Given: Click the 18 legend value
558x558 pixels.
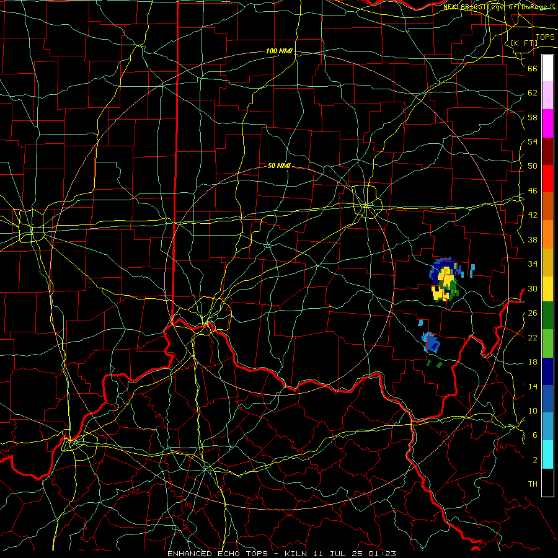Looking at the screenshot, I should click(533, 362).
